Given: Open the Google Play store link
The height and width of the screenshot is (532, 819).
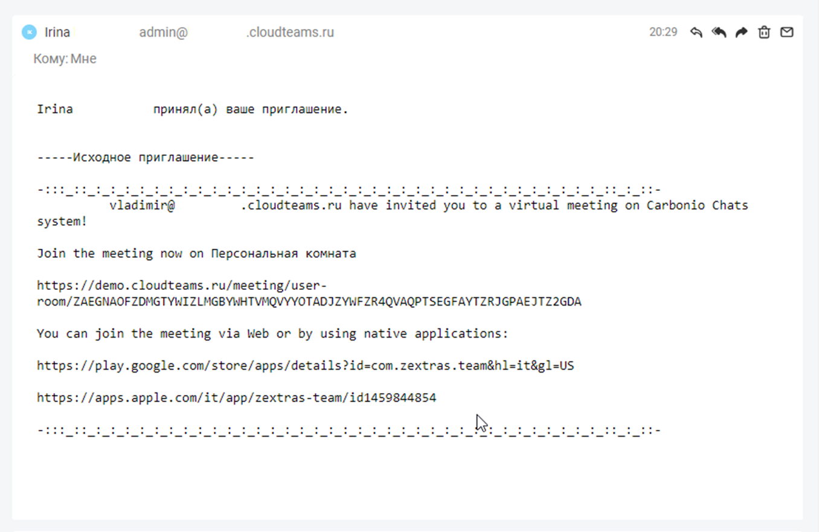Looking at the screenshot, I should 305,365.
